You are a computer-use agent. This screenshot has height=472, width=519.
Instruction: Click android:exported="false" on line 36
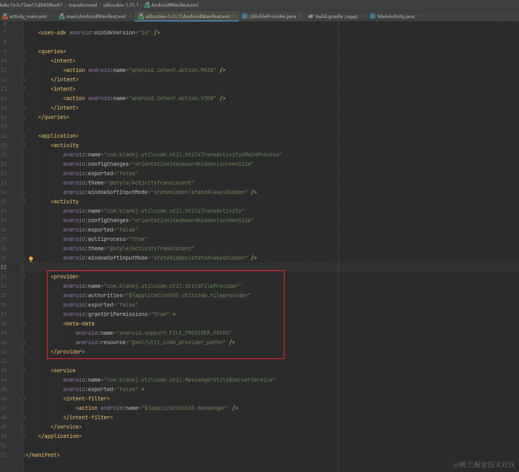pyautogui.click(x=101, y=305)
